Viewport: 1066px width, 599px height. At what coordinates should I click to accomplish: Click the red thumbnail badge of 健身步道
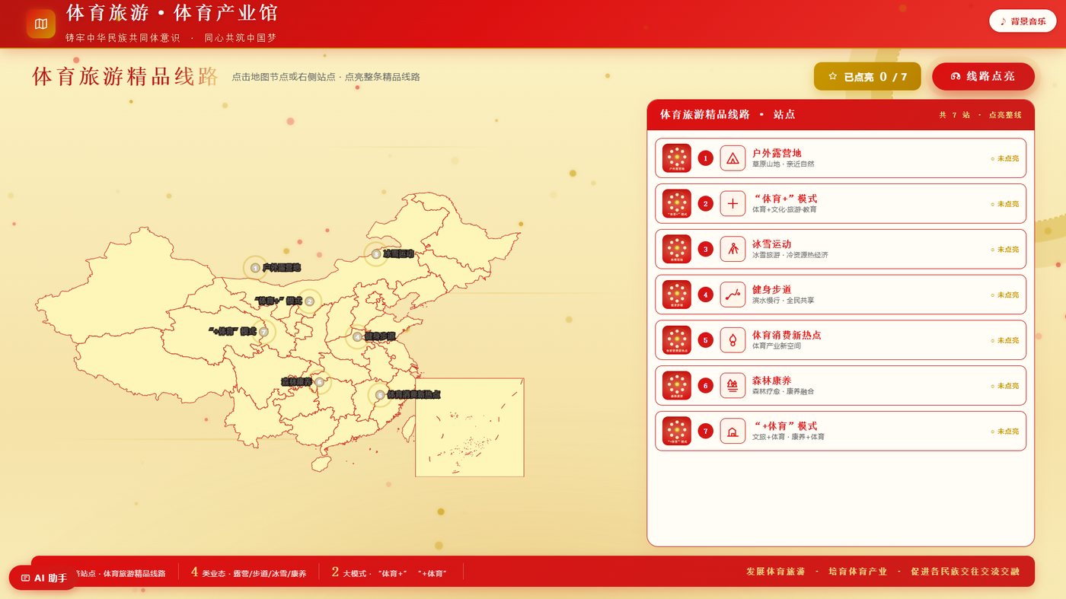coord(677,295)
